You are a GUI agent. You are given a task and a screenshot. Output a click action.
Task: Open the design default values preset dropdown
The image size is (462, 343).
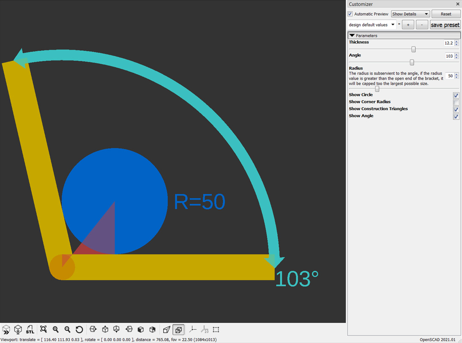coord(371,24)
